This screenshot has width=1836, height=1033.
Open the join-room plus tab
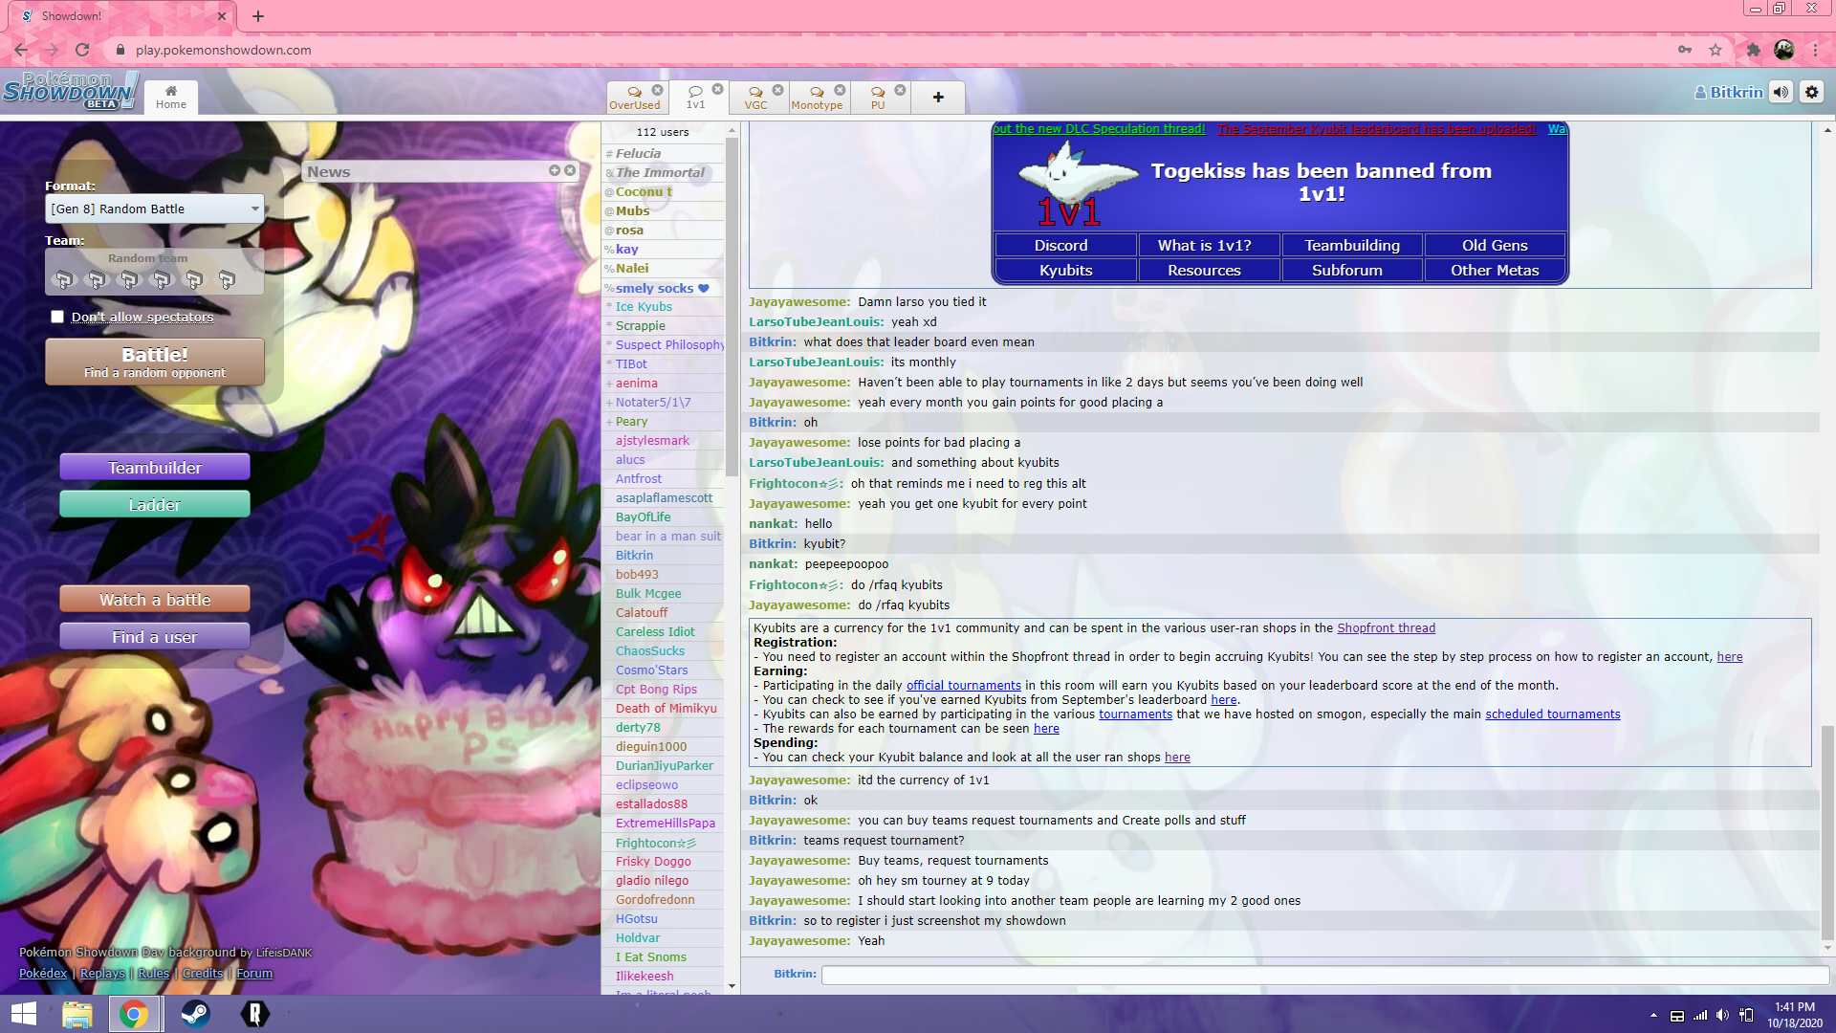tap(938, 98)
